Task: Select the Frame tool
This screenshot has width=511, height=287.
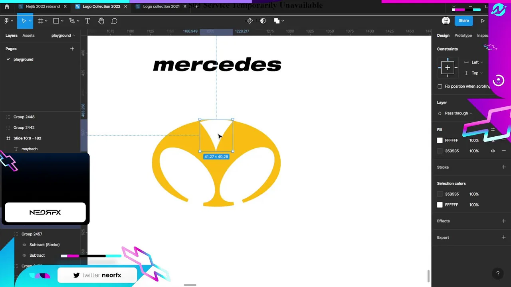Action: [40, 21]
